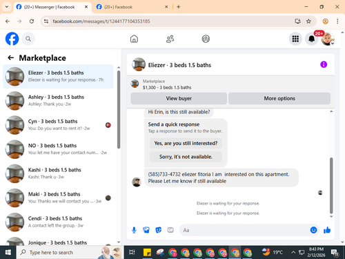Open NO conversation in list
The height and width of the screenshot is (259, 345).
point(58,149)
